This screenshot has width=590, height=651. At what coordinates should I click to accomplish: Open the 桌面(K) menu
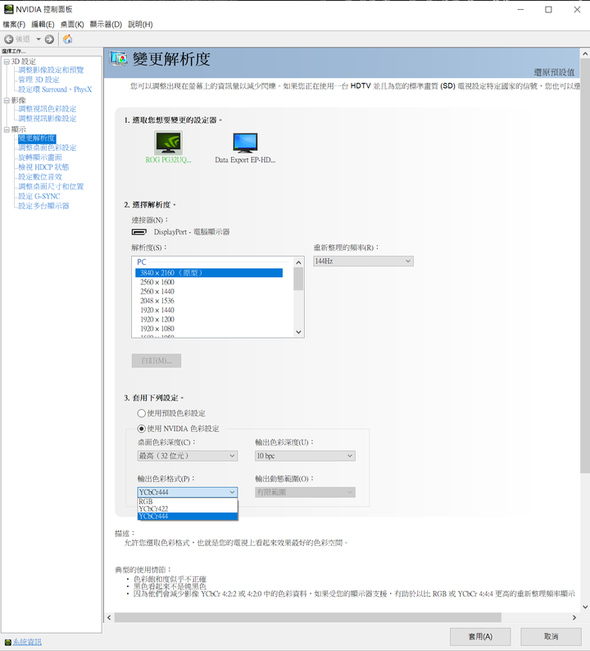(x=72, y=25)
